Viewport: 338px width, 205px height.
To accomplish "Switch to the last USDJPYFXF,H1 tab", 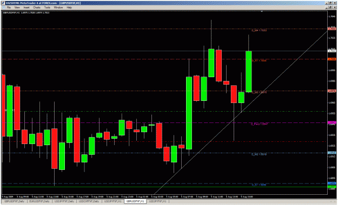I will [158, 201].
